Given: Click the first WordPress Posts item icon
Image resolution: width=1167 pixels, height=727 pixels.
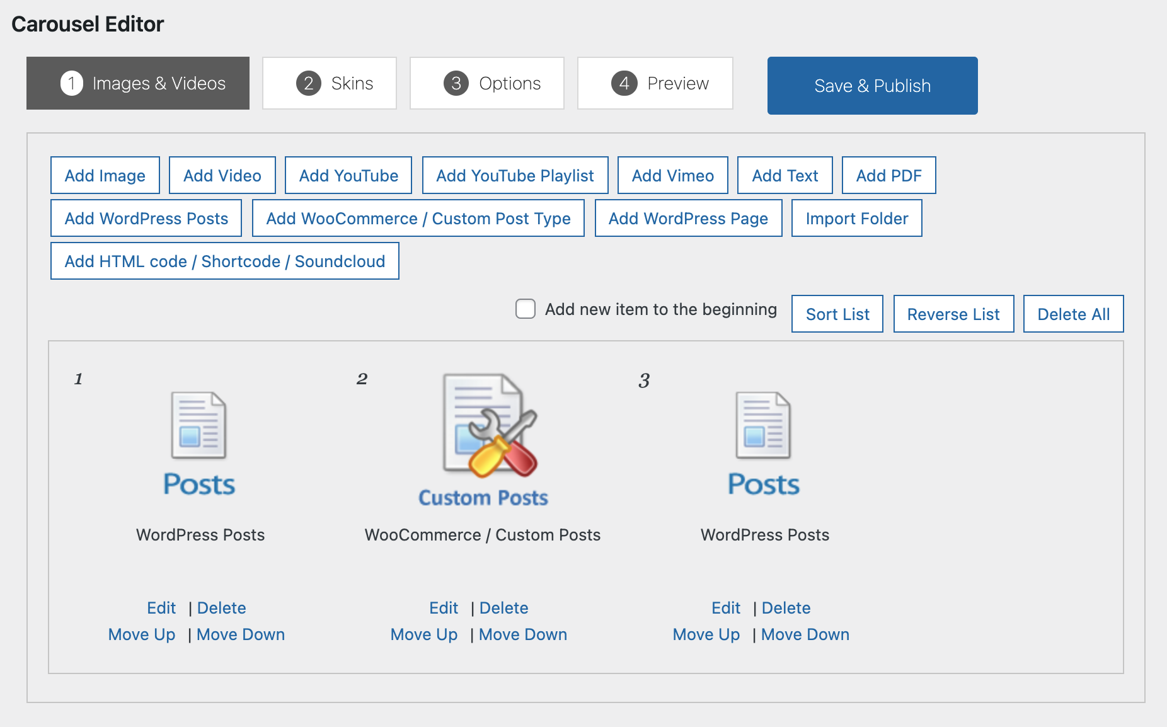Looking at the screenshot, I should pos(199,443).
